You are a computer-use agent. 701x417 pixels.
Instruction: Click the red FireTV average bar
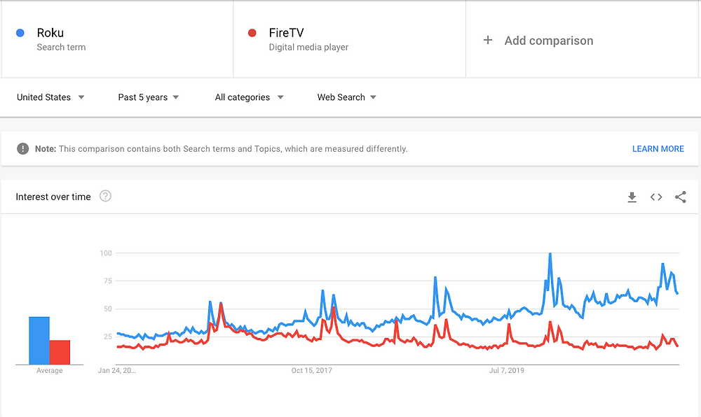pyautogui.click(x=60, y=353)
